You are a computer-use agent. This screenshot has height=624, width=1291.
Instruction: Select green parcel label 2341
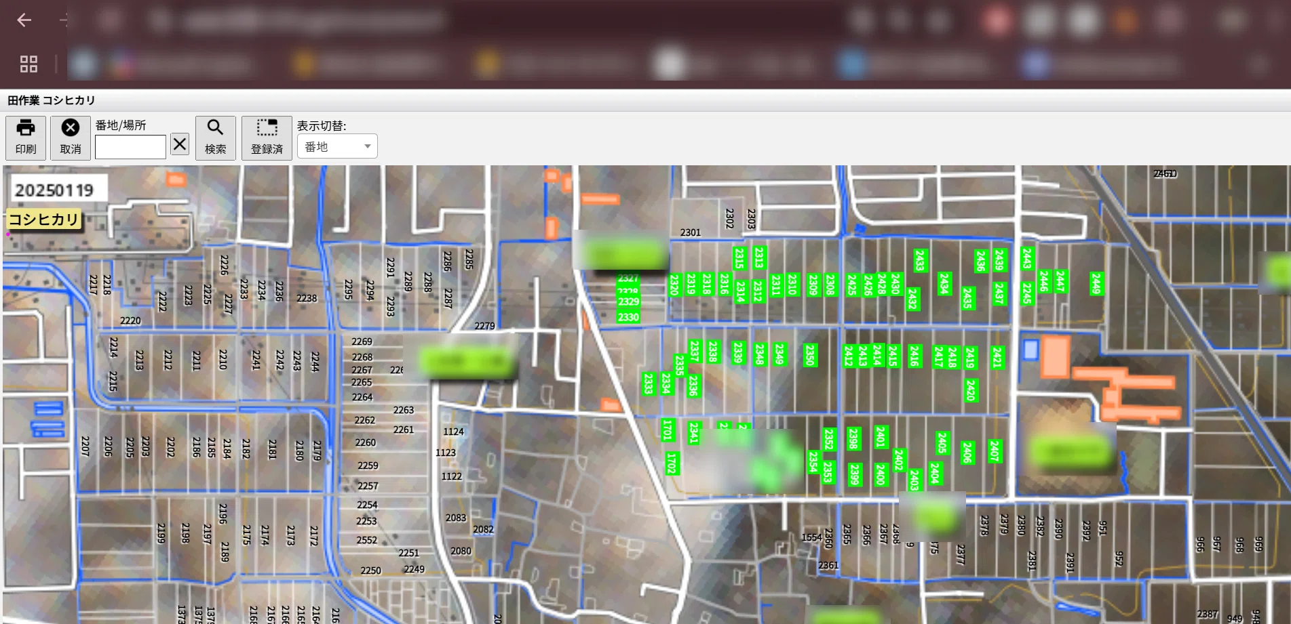tap(693, 433)
